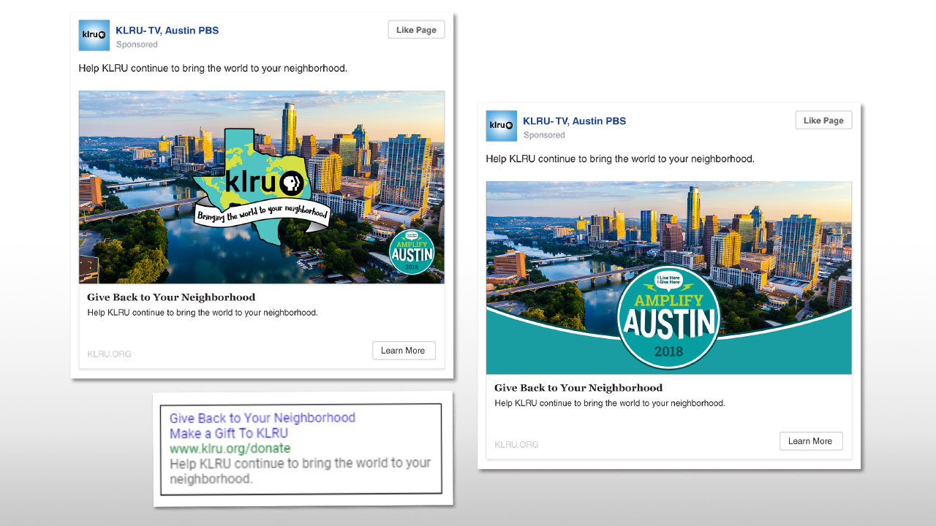Click Learn More in the left ad

[404, 351]
